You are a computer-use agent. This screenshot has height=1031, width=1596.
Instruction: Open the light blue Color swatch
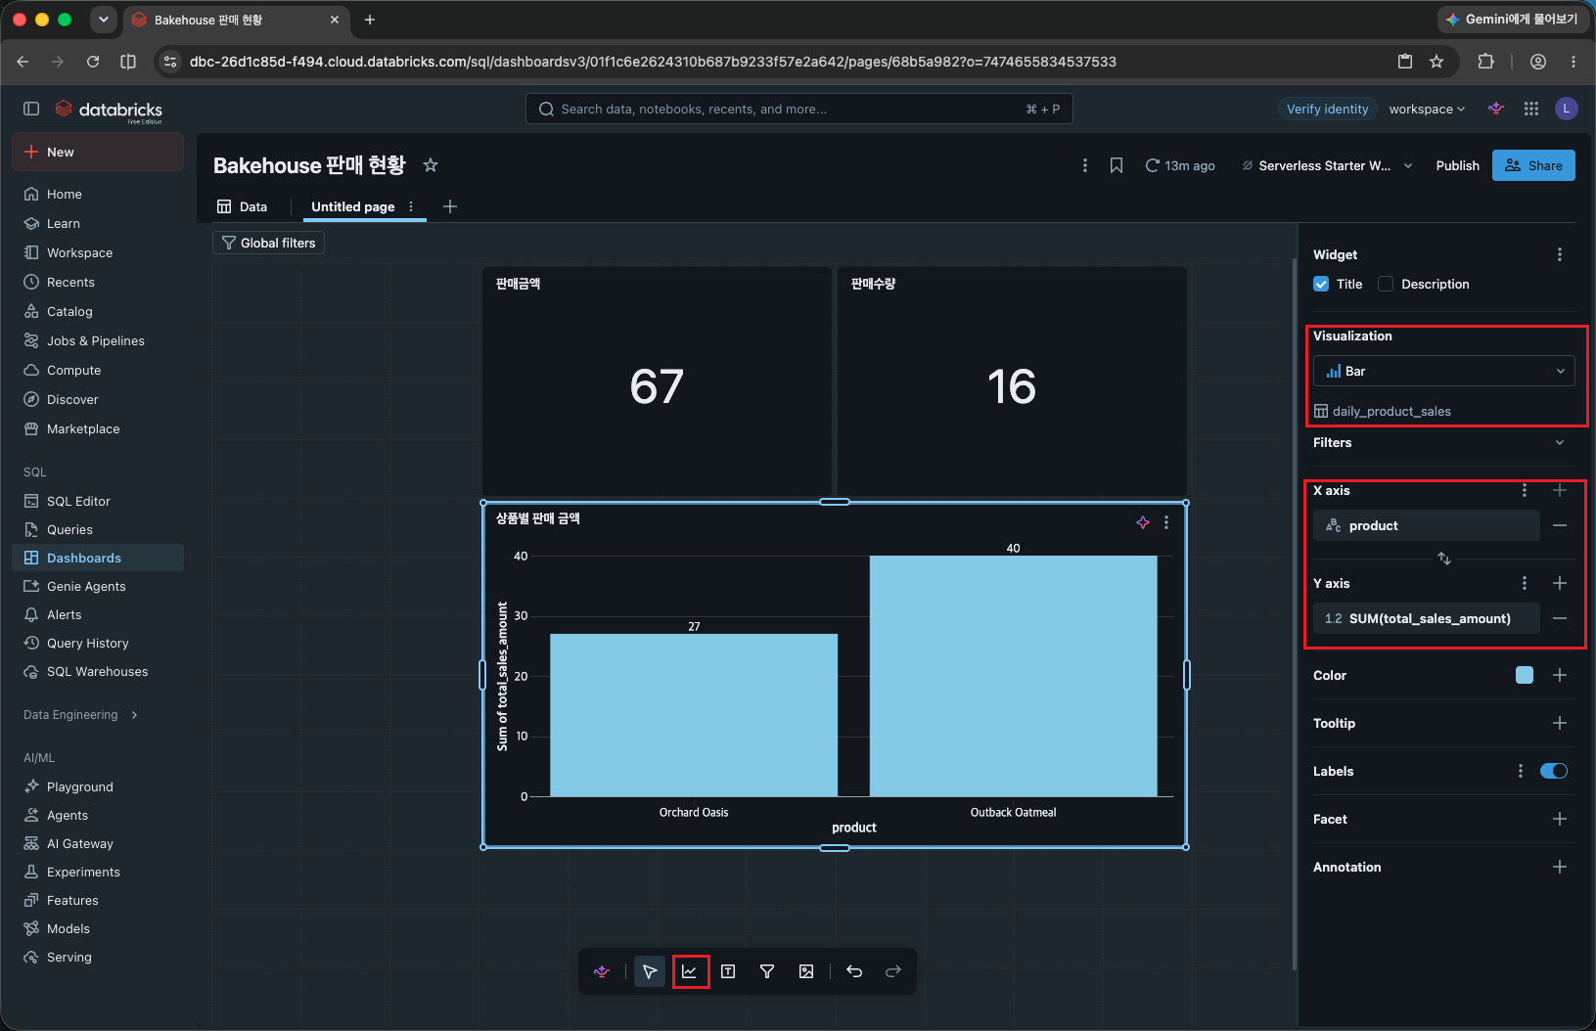1525,675
